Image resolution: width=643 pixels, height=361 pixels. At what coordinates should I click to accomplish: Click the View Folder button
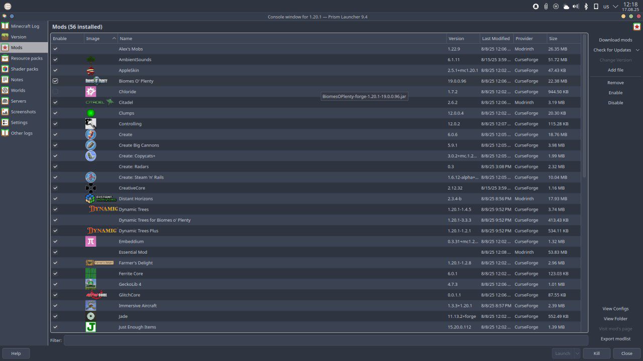(615, 319)
